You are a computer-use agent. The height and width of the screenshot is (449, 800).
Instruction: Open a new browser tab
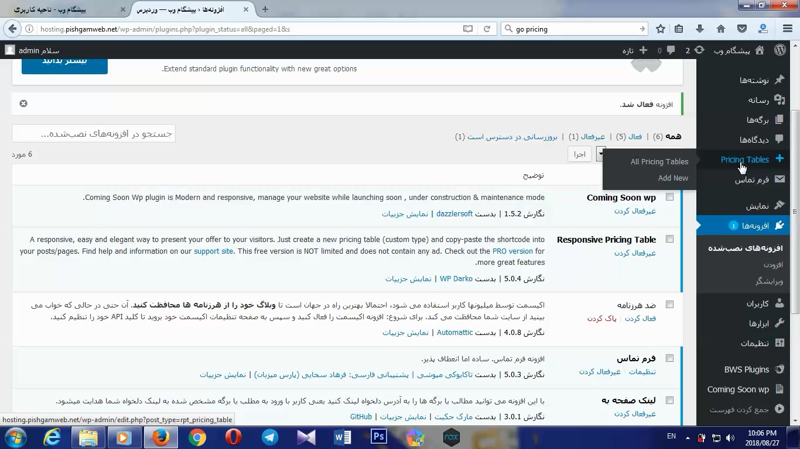(x=265, y=9)
